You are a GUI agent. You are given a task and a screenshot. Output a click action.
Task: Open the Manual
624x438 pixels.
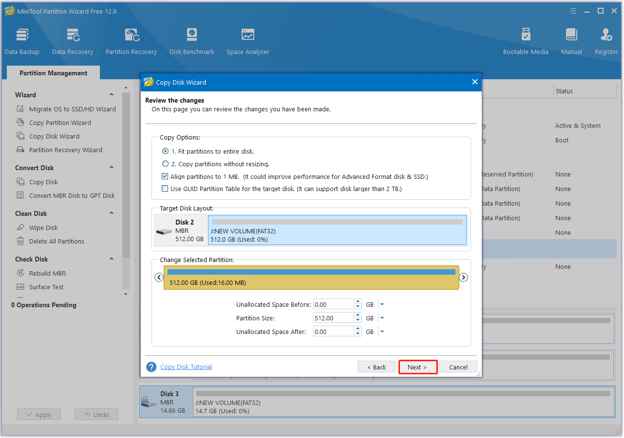(x=571, y=41)
